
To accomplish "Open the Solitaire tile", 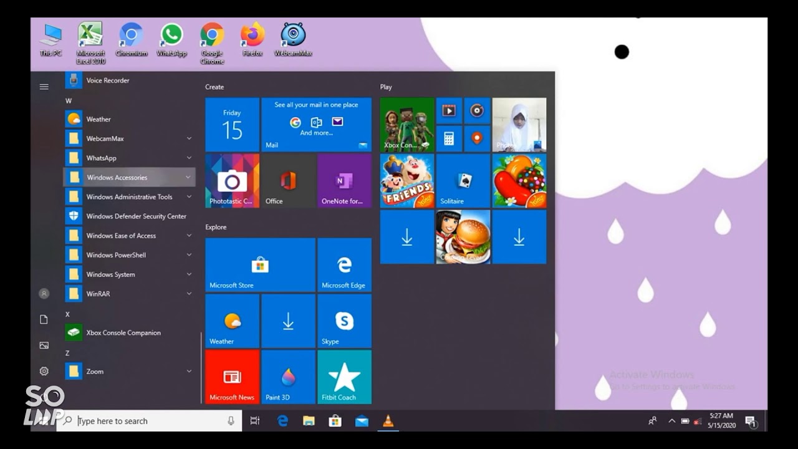I will pos(463,181).
